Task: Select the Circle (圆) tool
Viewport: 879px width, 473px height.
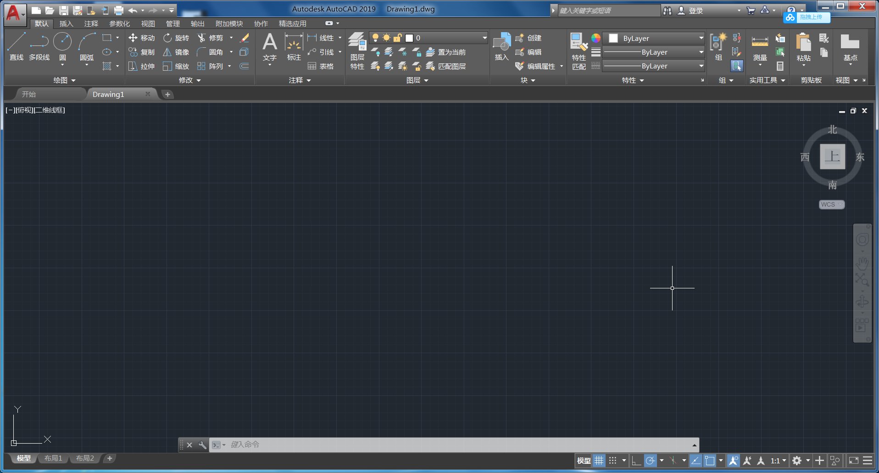Action: [x=62, y=46]
